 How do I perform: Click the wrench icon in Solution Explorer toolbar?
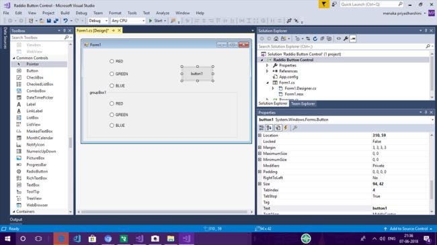point(346,39)
